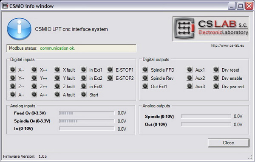Click the Y++ input LED indicator

(x=34, y=78)
